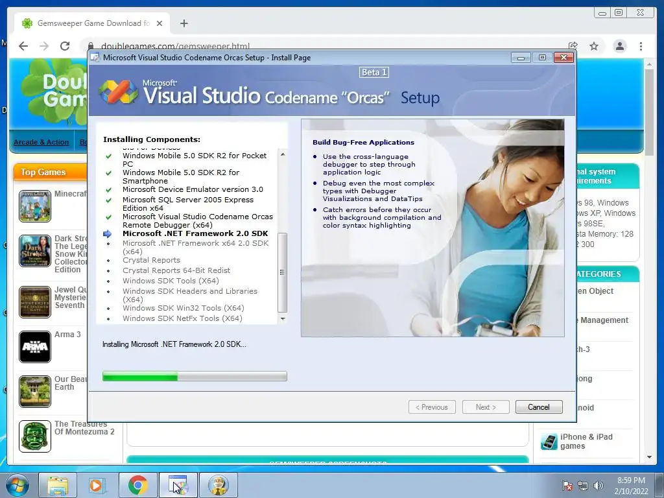Open Windows Start menu
This screenshot has height=498, width=664.
click(16, 485)
